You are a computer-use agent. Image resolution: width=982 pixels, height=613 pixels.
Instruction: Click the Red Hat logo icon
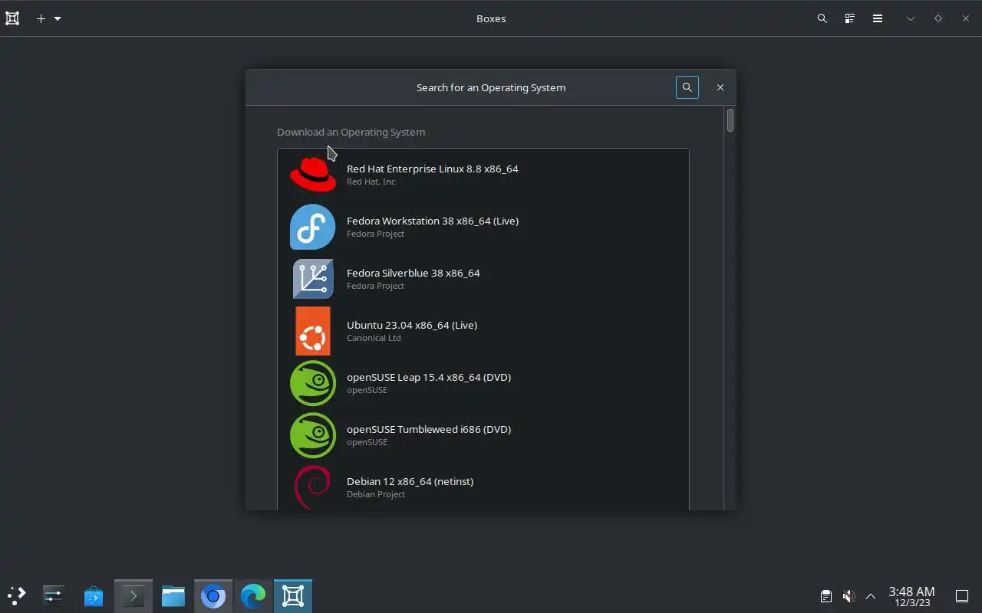pos(313,175)
